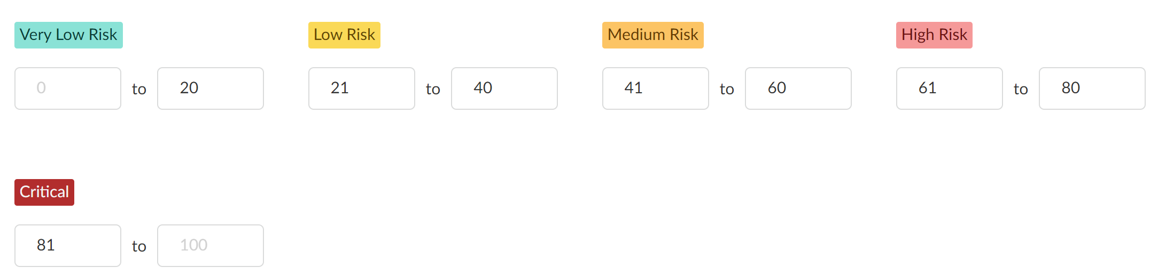Viewport: 1158px width, 275px height.
Task: Click the dark red Critical badge
Action: pyautogui.click(x=44, y=192)
